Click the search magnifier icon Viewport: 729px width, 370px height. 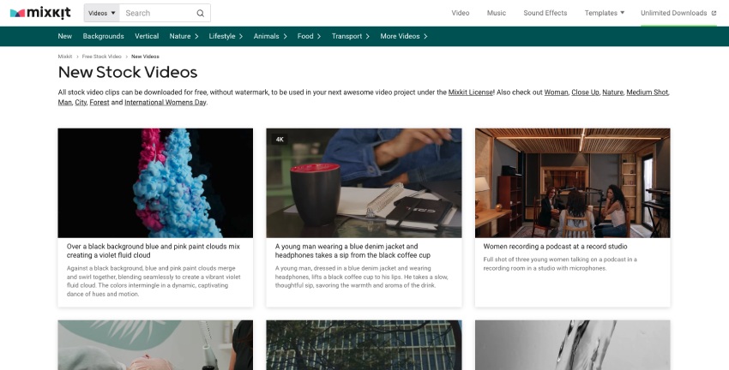(201, 13)
